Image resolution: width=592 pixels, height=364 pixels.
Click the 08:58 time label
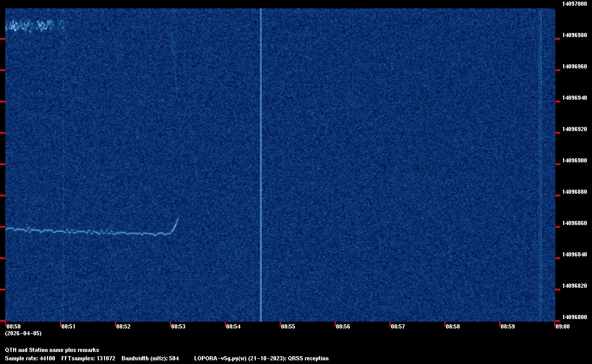pos(453,326)
